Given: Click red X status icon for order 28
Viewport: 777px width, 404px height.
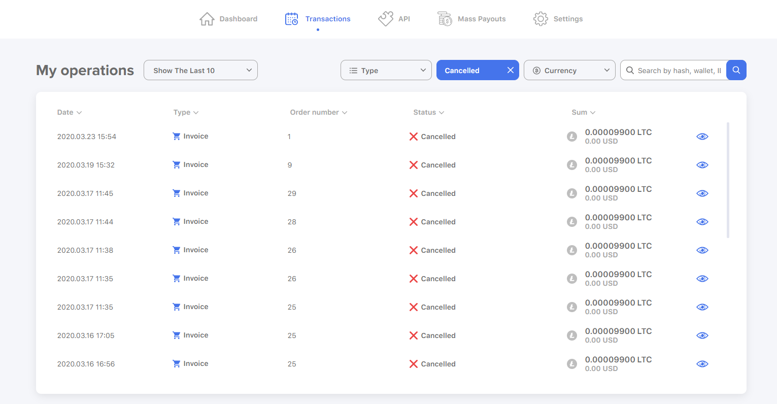Looking at the screenshot, I should 414,222.
